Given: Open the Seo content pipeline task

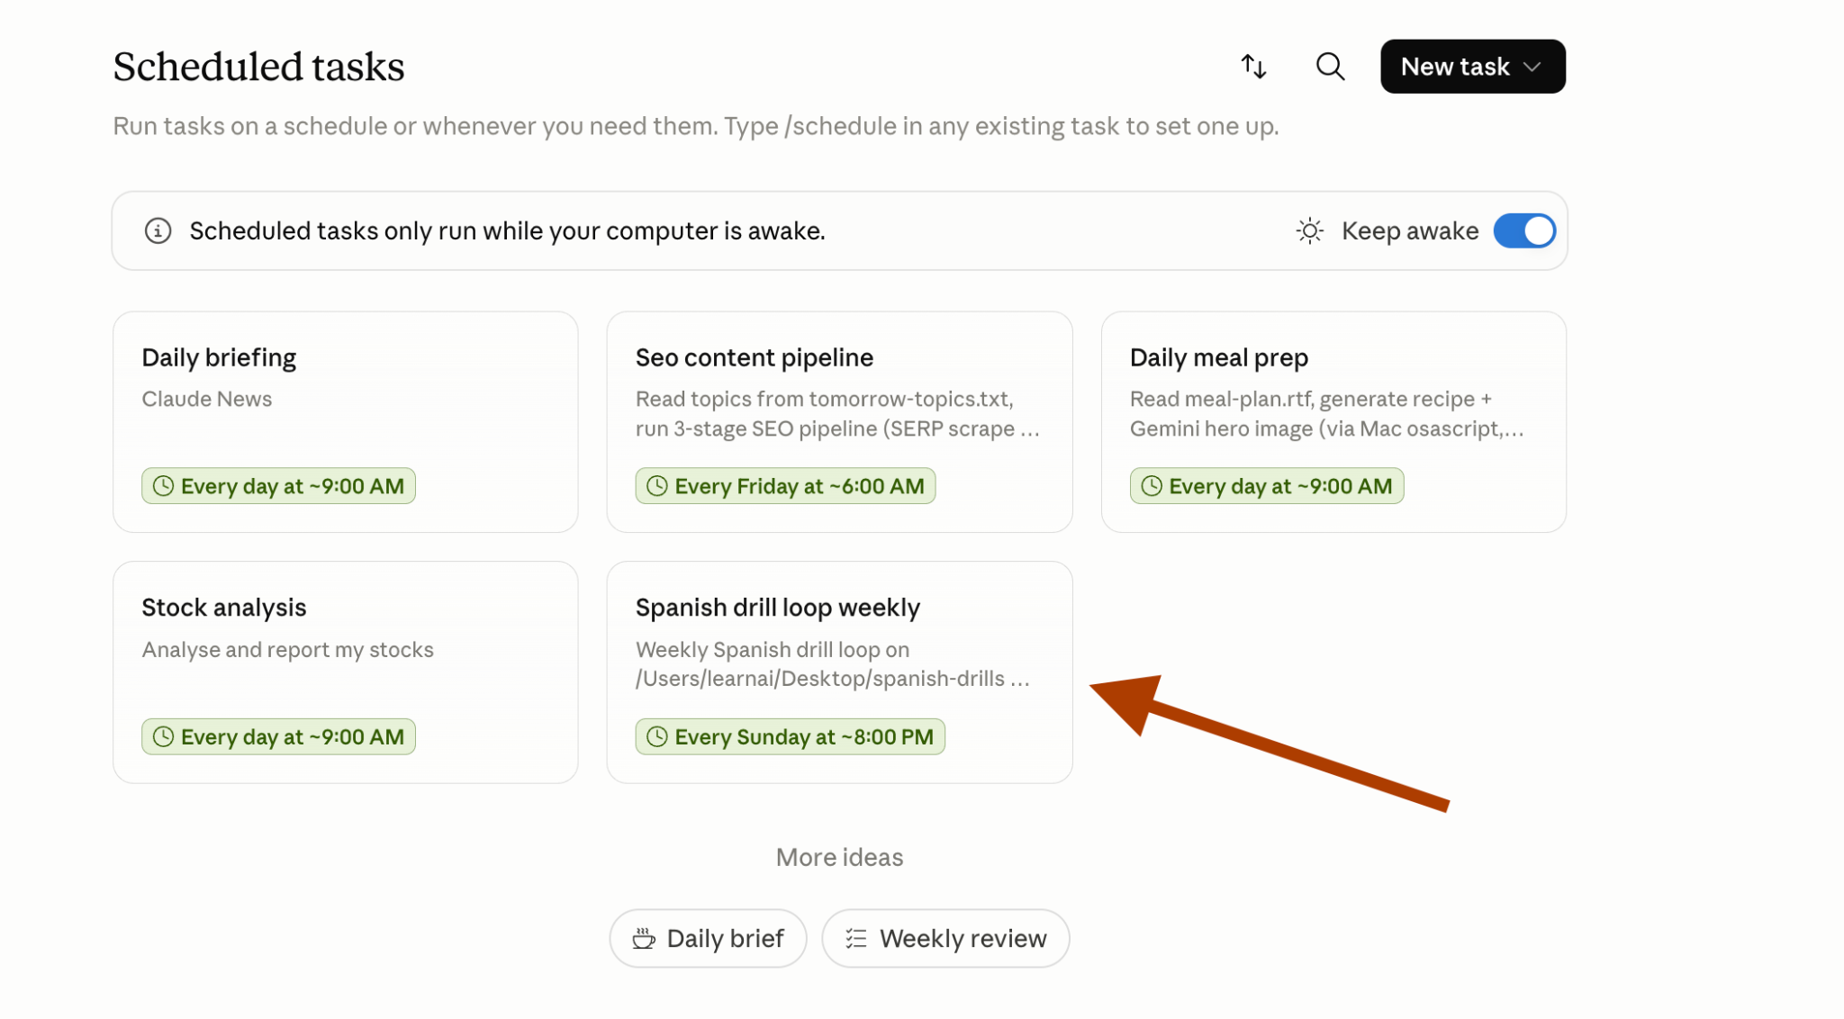Looking at the screenshot, I should 839,422.
